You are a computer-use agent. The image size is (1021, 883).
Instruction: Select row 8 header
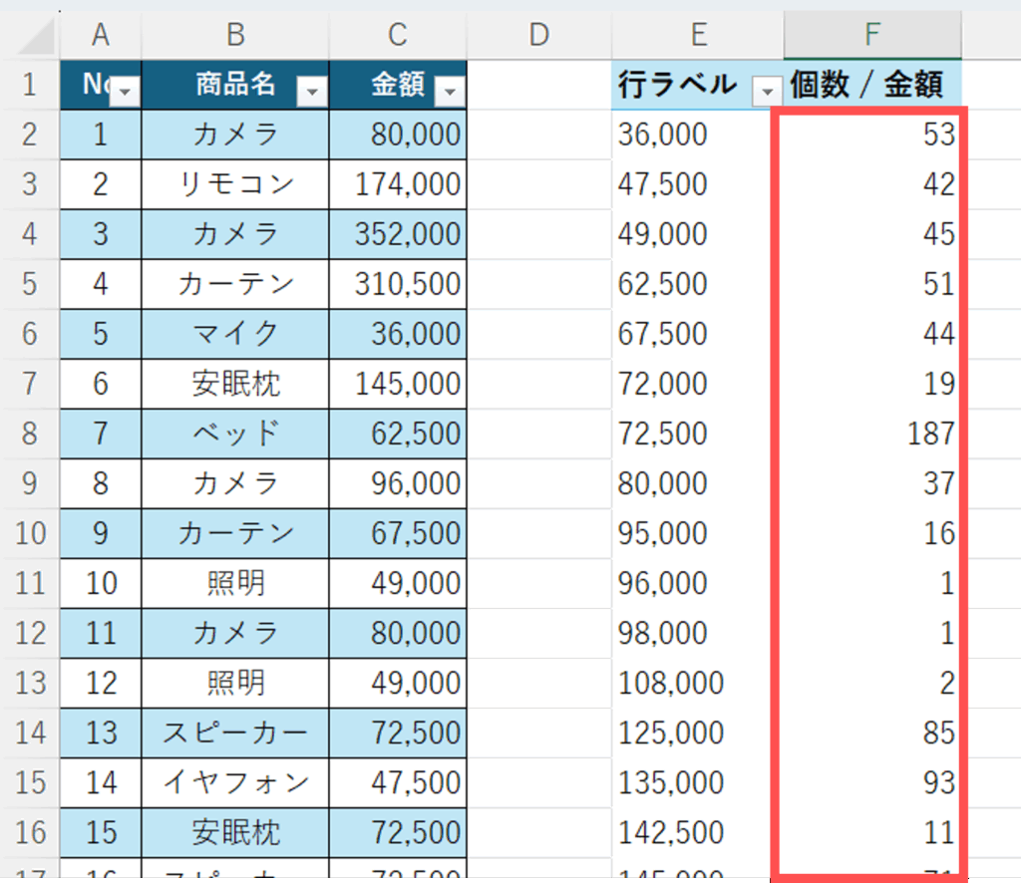point(29,434)
